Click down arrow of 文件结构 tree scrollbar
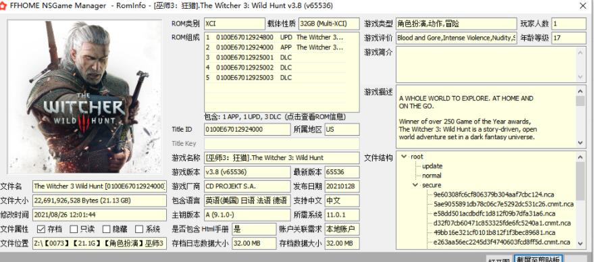 581,244
